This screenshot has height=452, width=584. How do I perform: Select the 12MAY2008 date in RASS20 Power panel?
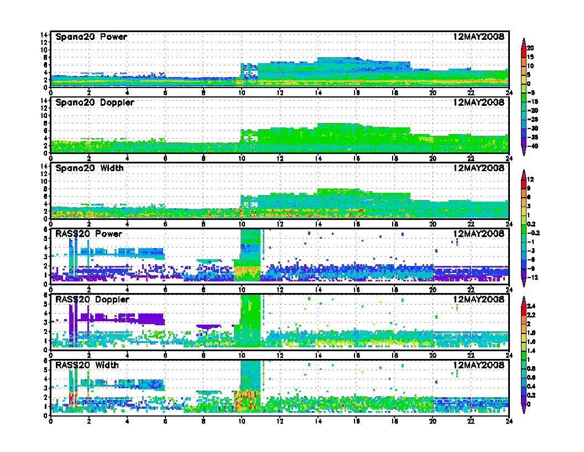coord(478,233)
